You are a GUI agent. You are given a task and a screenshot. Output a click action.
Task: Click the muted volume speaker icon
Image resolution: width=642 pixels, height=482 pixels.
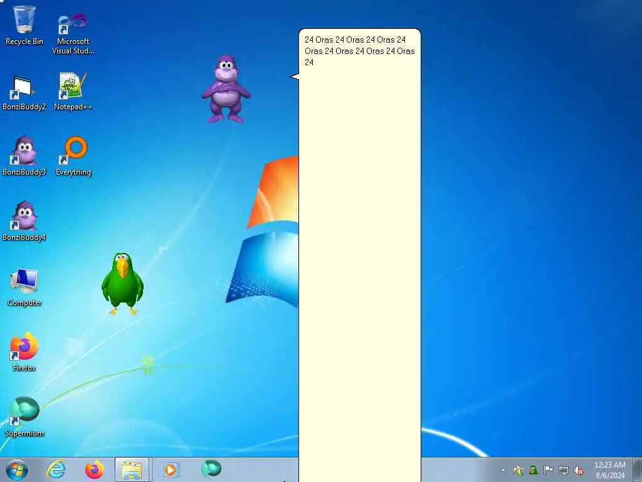[579, 471]
